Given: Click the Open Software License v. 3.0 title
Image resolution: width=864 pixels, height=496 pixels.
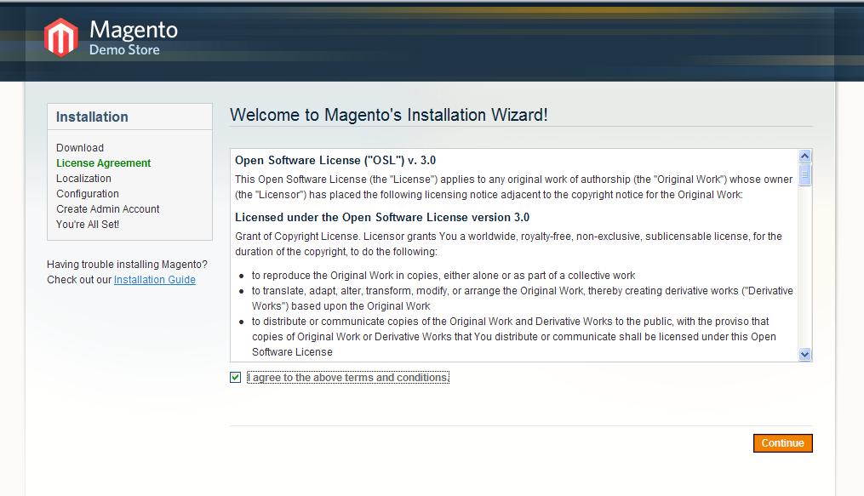Looking at the screenshot, I should pos(335,160).
